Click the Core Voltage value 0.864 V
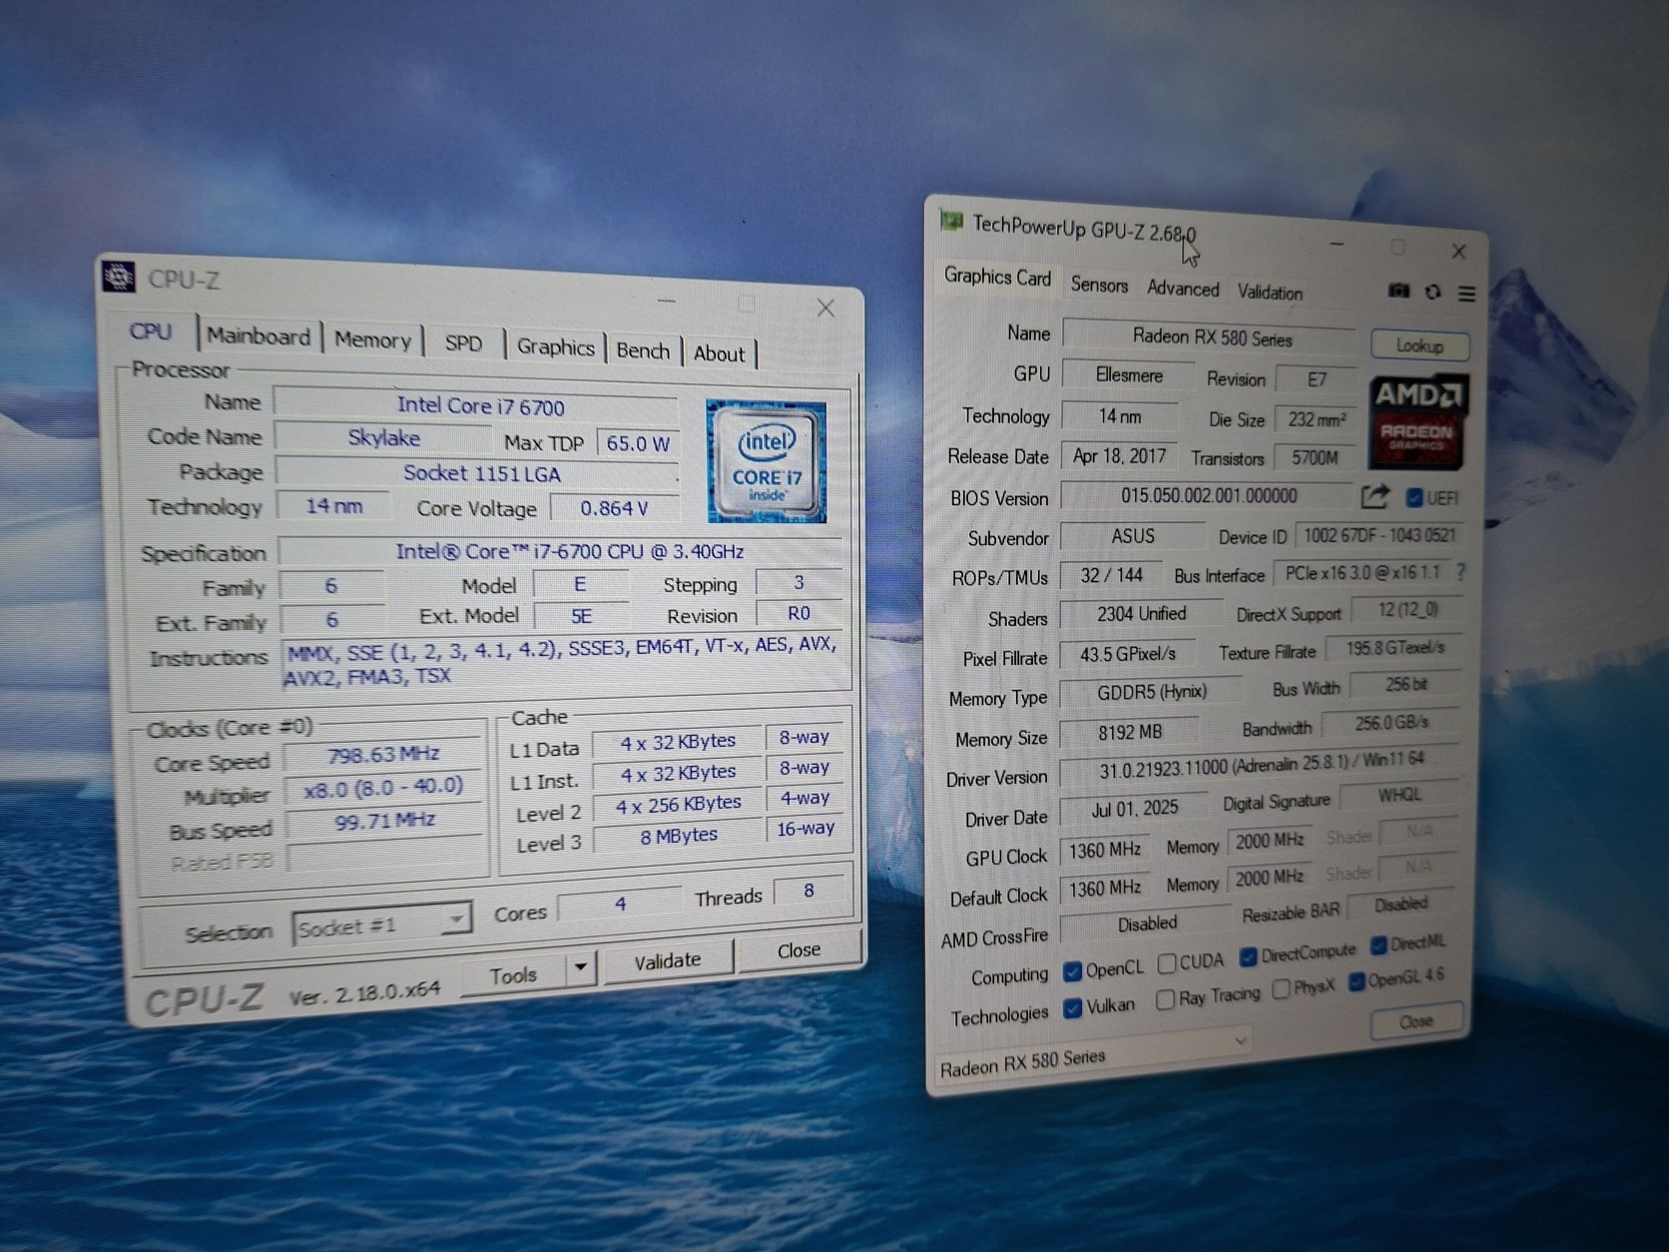Image resolution: width=1669 pixels, height=1252 pixels. pyautogui.click(x=615, y=508)
